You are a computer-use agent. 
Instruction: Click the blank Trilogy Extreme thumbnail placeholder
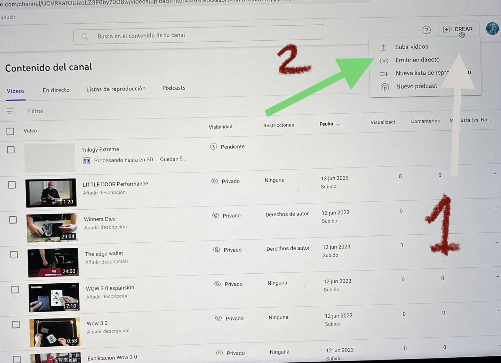[x=50, y=158]
